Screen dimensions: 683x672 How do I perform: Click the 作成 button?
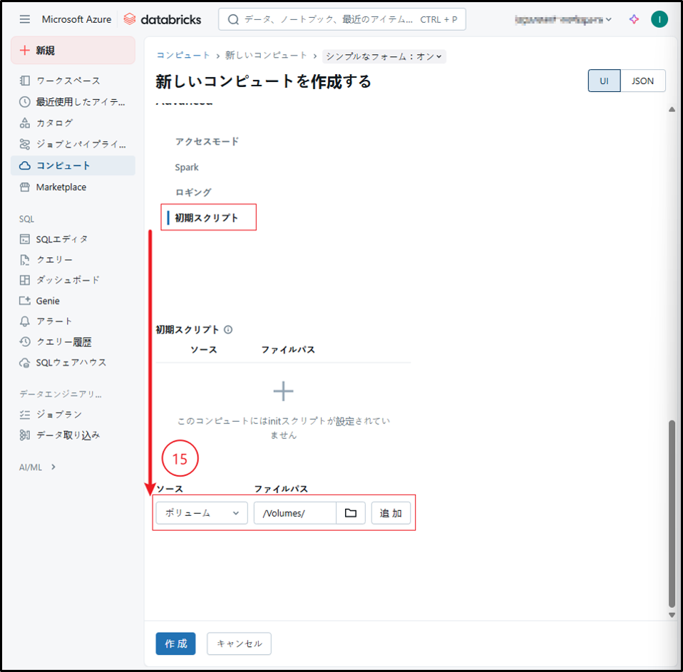click(x=175, y=643)
